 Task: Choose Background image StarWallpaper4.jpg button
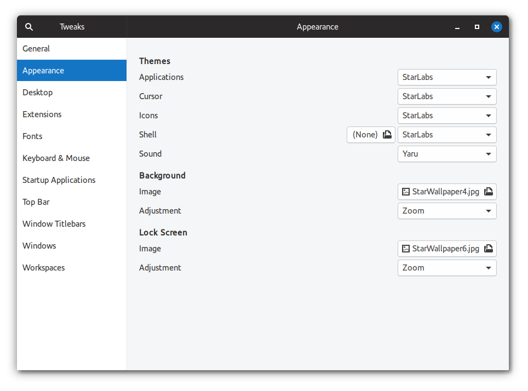[x=447, y=192]
